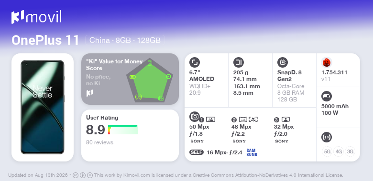Click the user rating distribution bars

[x=123, y=130]
